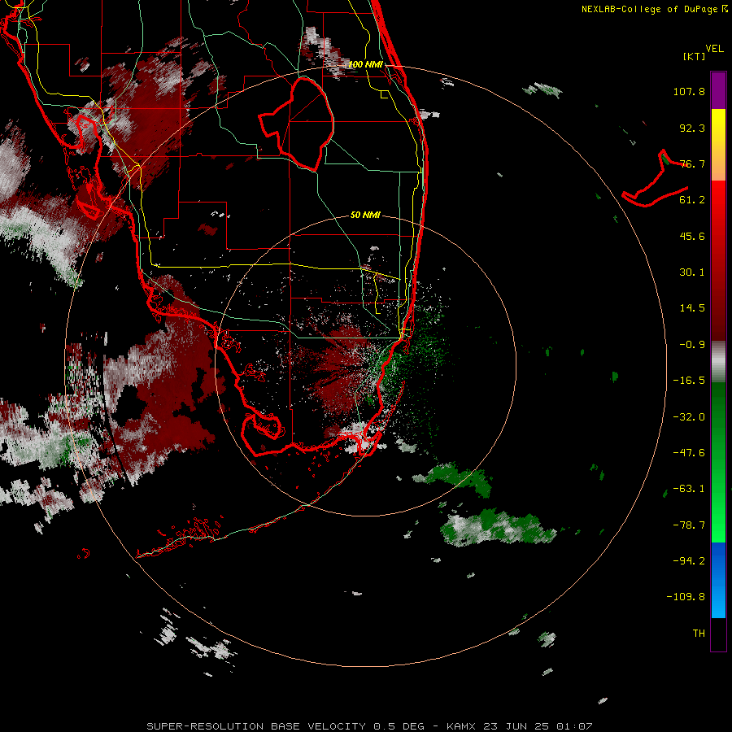
Task: Click the 76.7 scale value
Action: pyautogui.click(x=692, y=163)
